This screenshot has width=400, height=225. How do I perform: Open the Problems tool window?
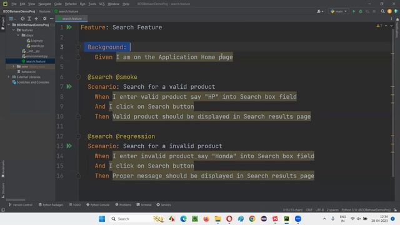(x=123, y=204)
